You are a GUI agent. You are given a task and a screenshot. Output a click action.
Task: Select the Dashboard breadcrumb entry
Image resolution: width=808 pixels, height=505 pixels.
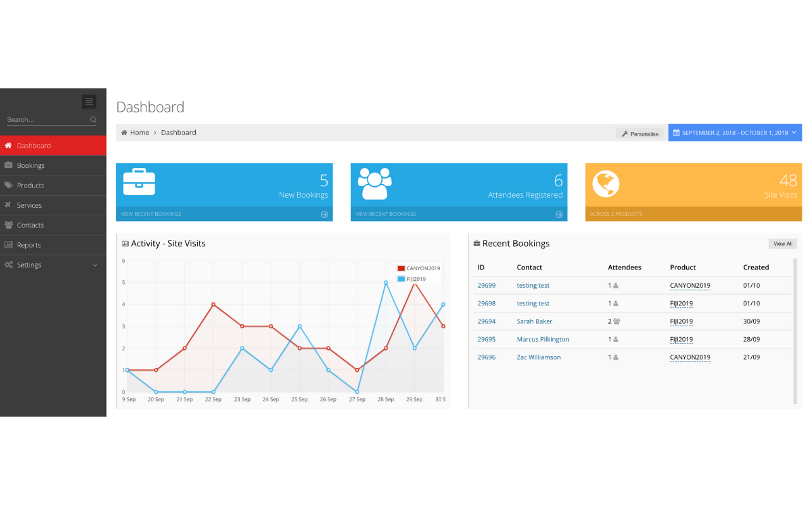(x=178, y=132)
